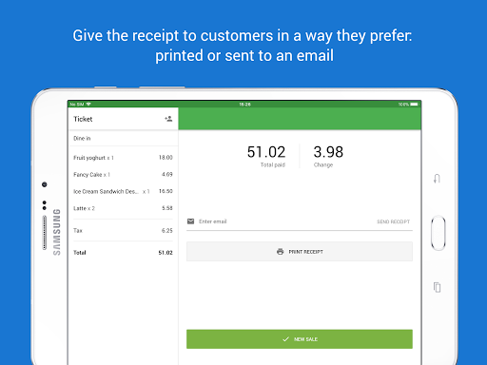This screenshot has width=487, height=365.
Task: Tap the tablet recent apps icon
Action: pos(437,287)
